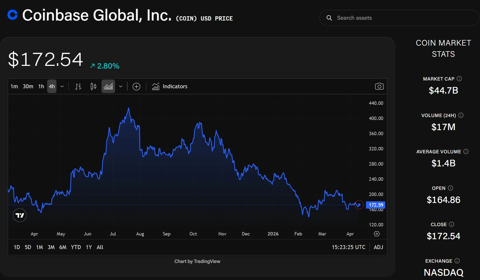Toggle ADJ adjusted data setting
The width and height of the screenshot is (480, 280).
pyautogui.click(x=378, y=247)
